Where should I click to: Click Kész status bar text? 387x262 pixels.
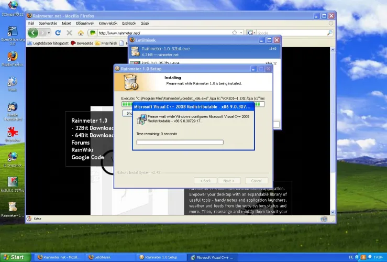(x=38, y=219)
